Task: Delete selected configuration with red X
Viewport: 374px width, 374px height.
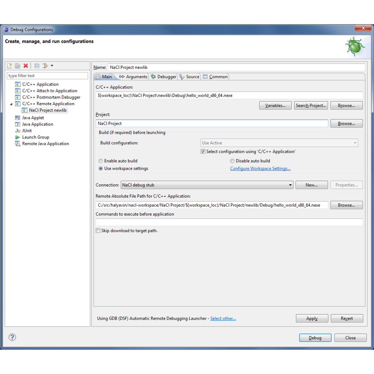Action: click(x=26, y=66)
